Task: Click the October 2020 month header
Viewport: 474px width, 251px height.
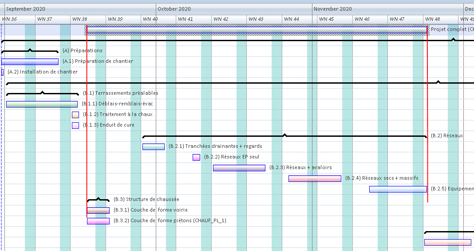Action: tap(174, 9)
